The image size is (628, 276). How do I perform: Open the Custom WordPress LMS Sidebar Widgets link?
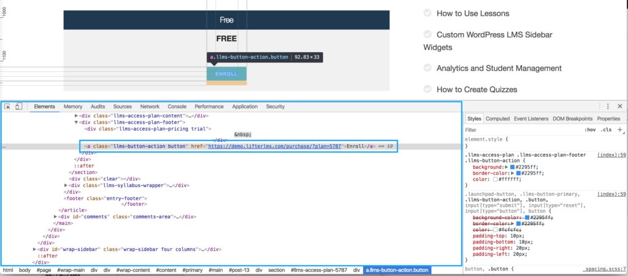(x=488, y=41)
